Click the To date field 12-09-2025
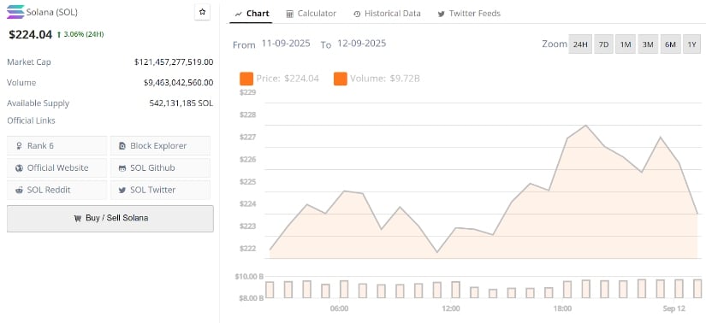Image resolution: width=706 pixels, height=323 pixels. click(x=361, y=44)
